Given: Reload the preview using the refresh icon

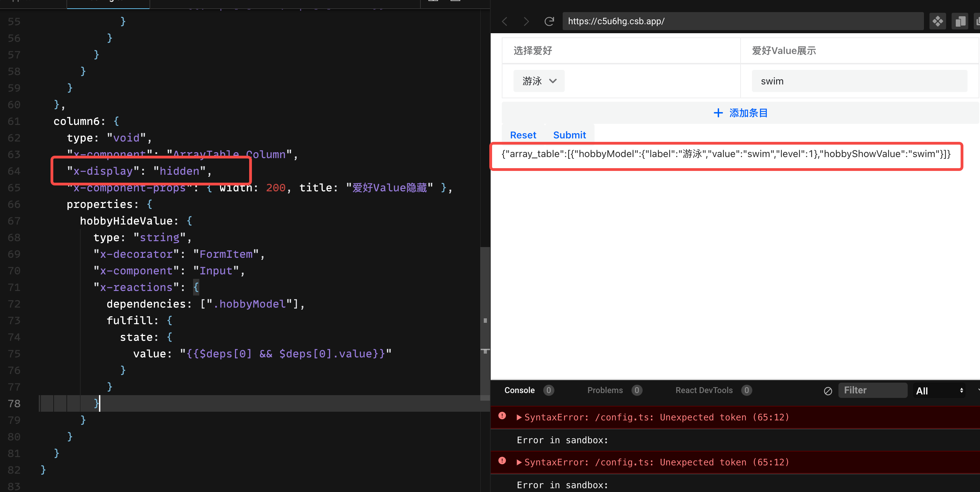Looking at the screenshot, I should (x=549, y=21).
